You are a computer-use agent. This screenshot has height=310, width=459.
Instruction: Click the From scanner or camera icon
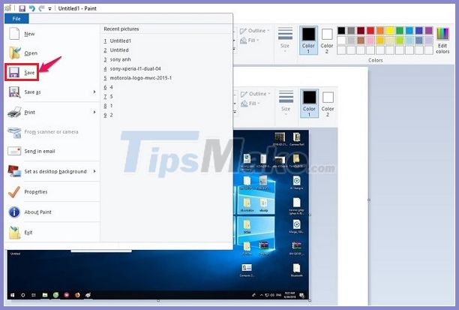click(x=14, y=132)
